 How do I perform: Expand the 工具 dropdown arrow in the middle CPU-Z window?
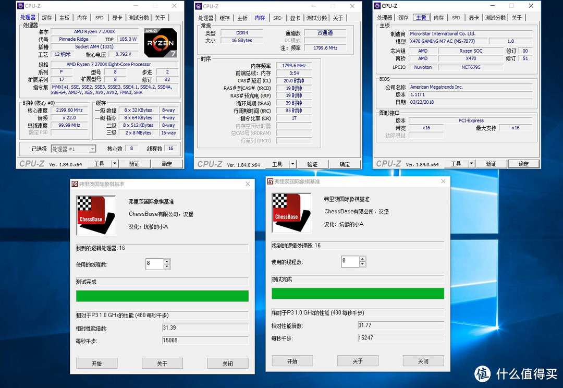coord(293,164)
